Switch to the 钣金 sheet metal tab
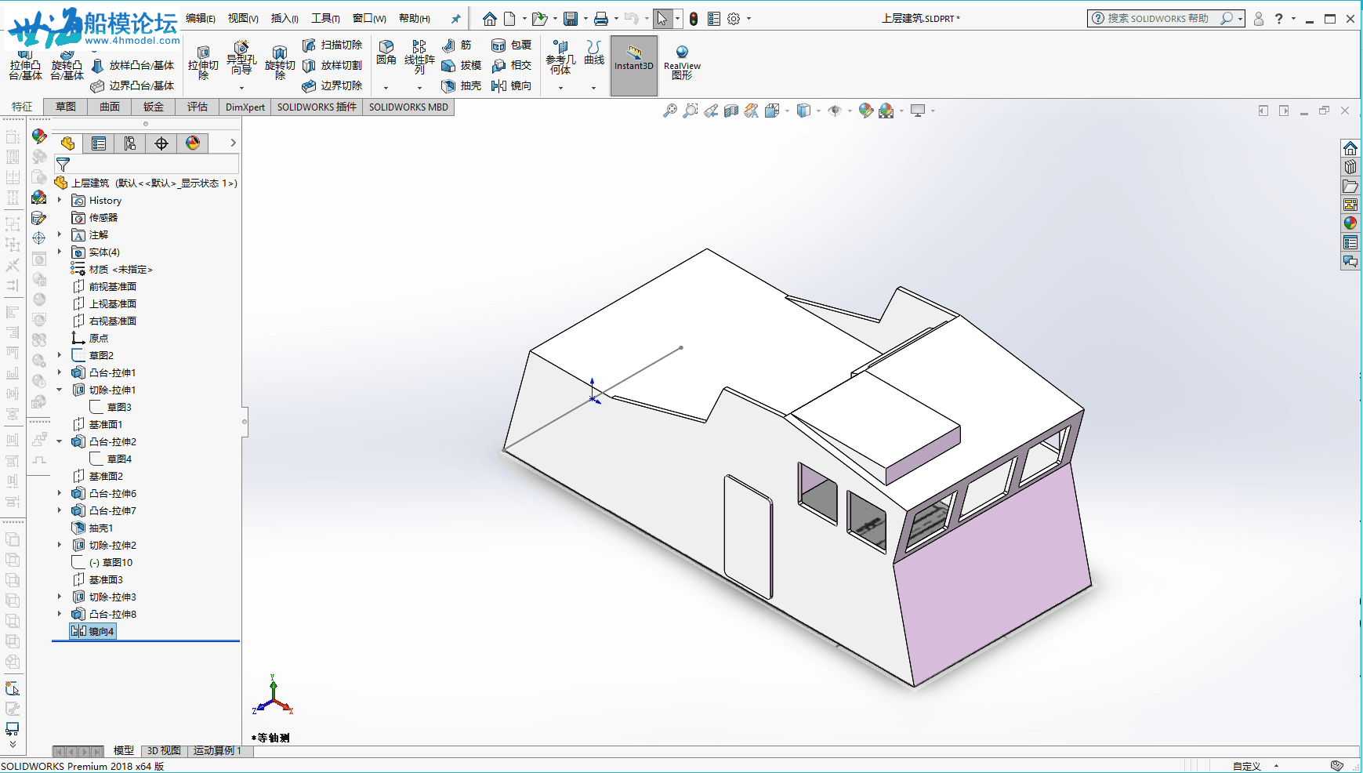The width and height of the screenshot is (1363, 773). 154,107
